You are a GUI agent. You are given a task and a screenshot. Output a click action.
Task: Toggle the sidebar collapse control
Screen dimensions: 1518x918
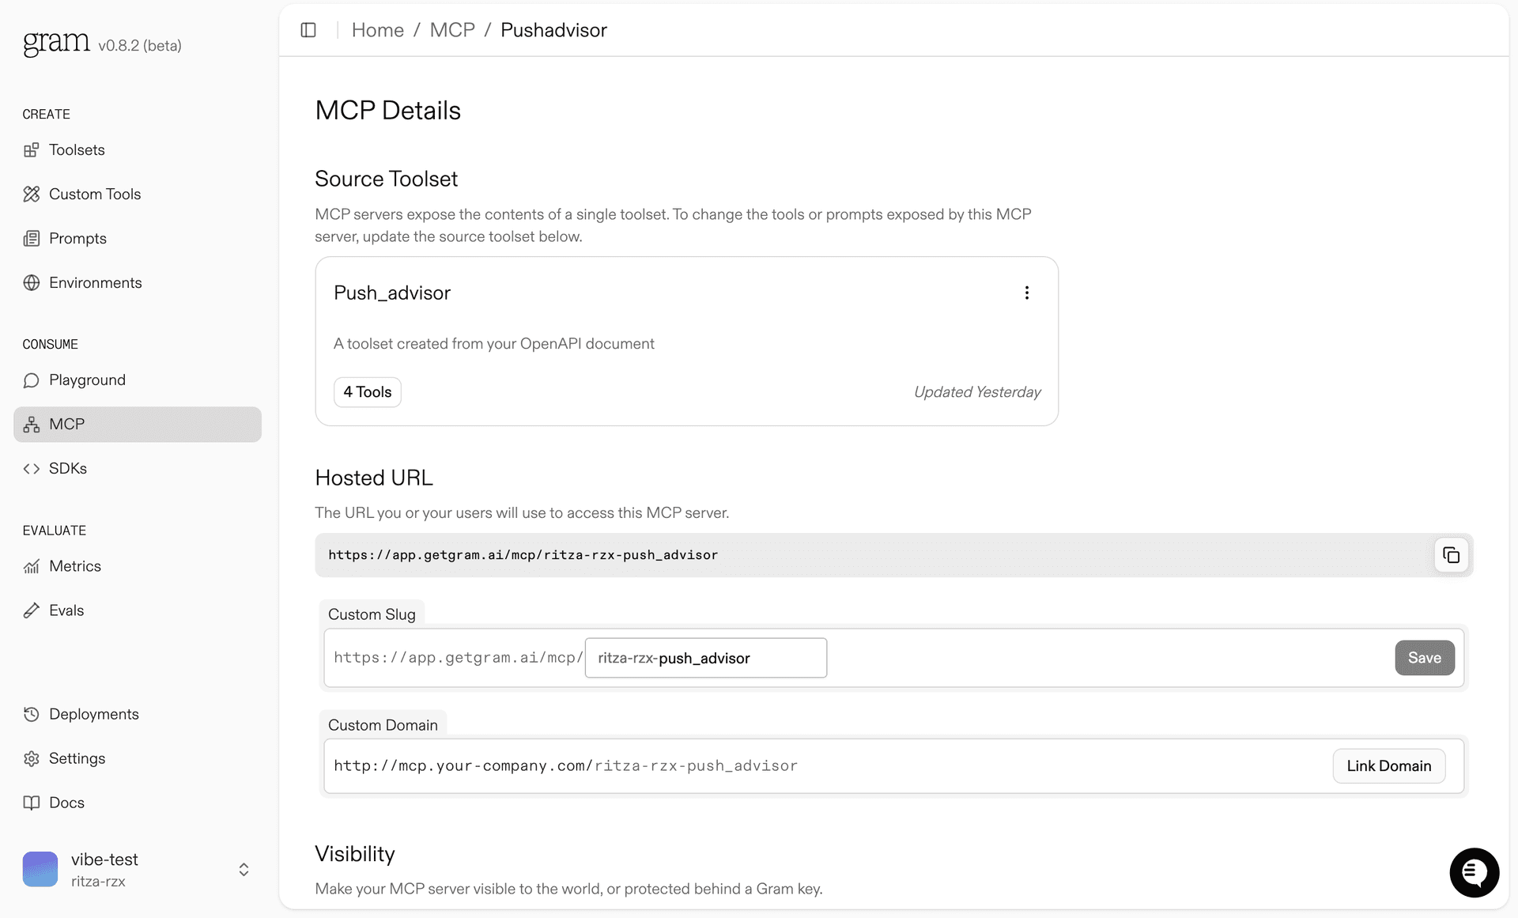[308, 29]
